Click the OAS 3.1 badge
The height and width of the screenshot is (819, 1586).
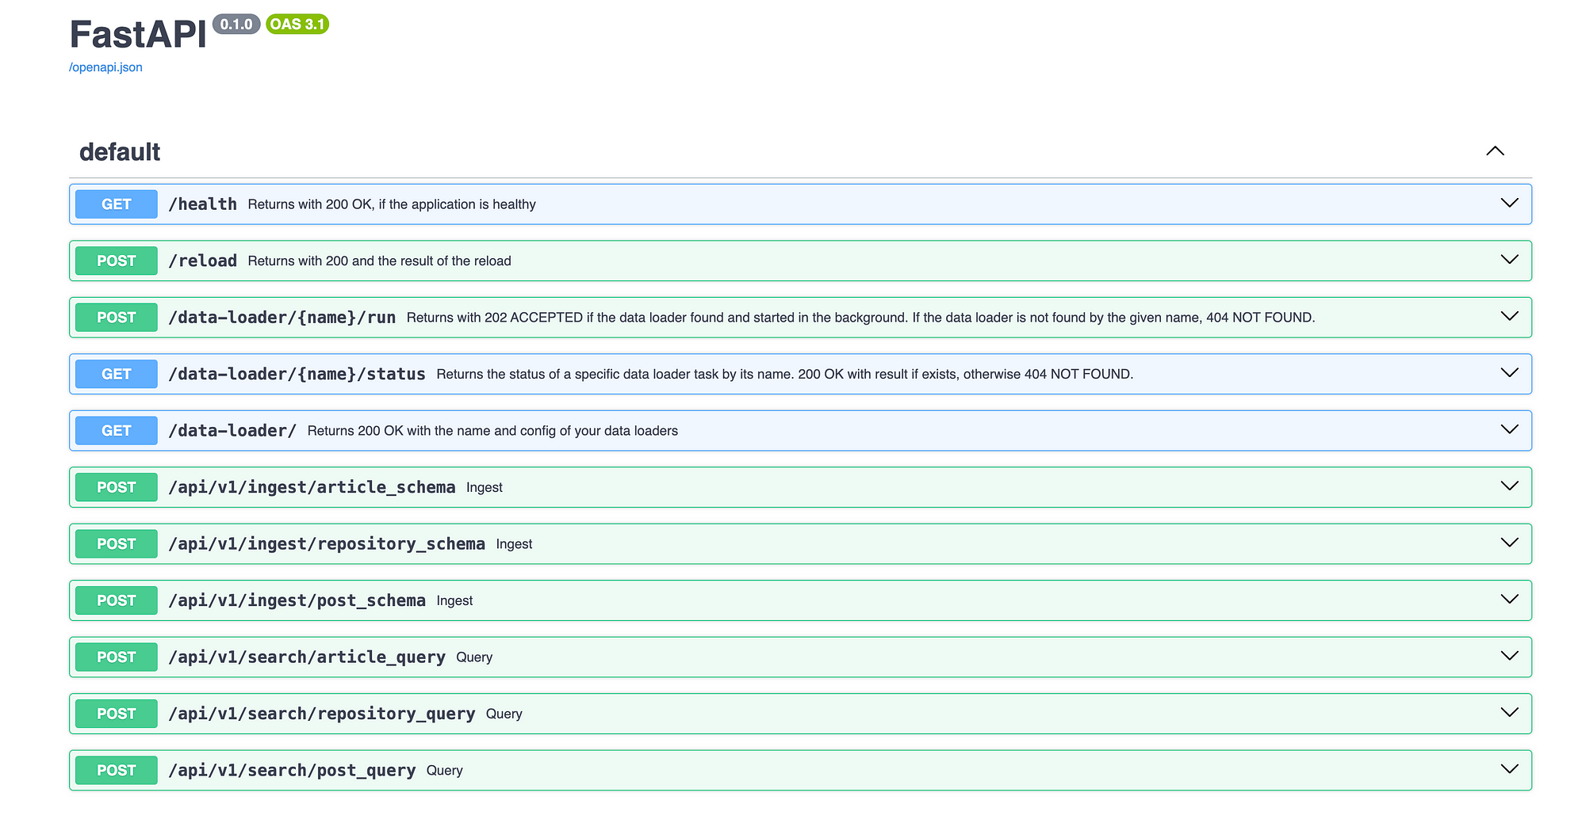[297, 25]
